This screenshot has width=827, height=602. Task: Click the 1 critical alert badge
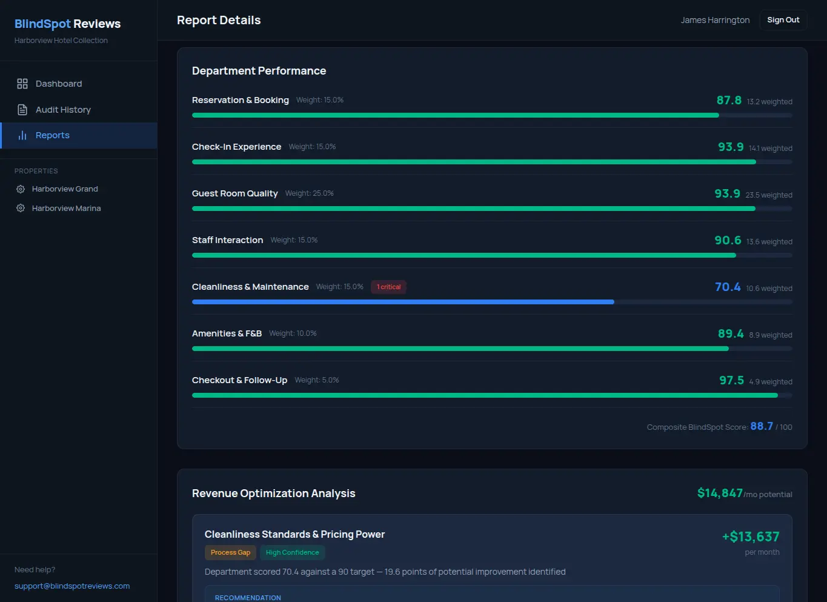pyautogui.click(x=388, y=286)
